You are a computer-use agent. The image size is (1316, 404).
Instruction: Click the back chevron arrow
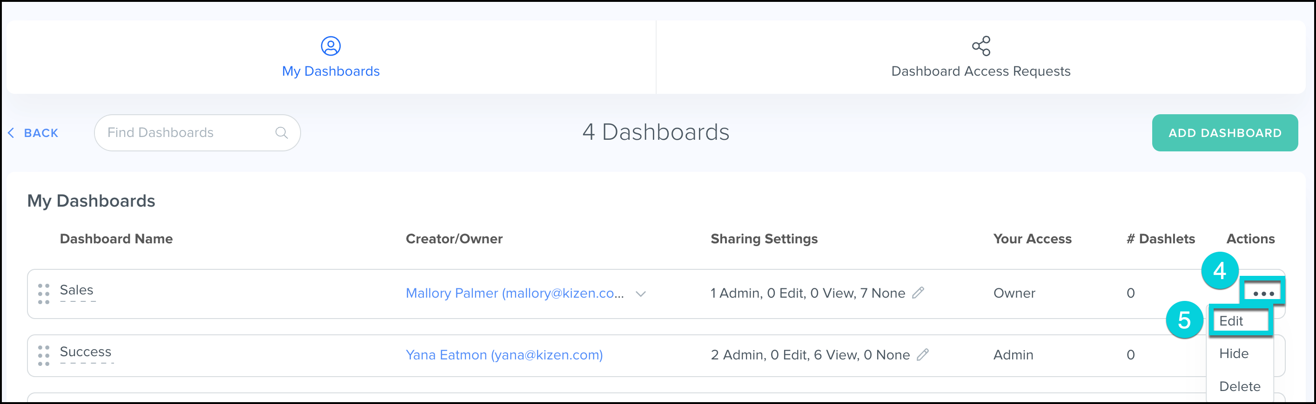pos(11,133)
